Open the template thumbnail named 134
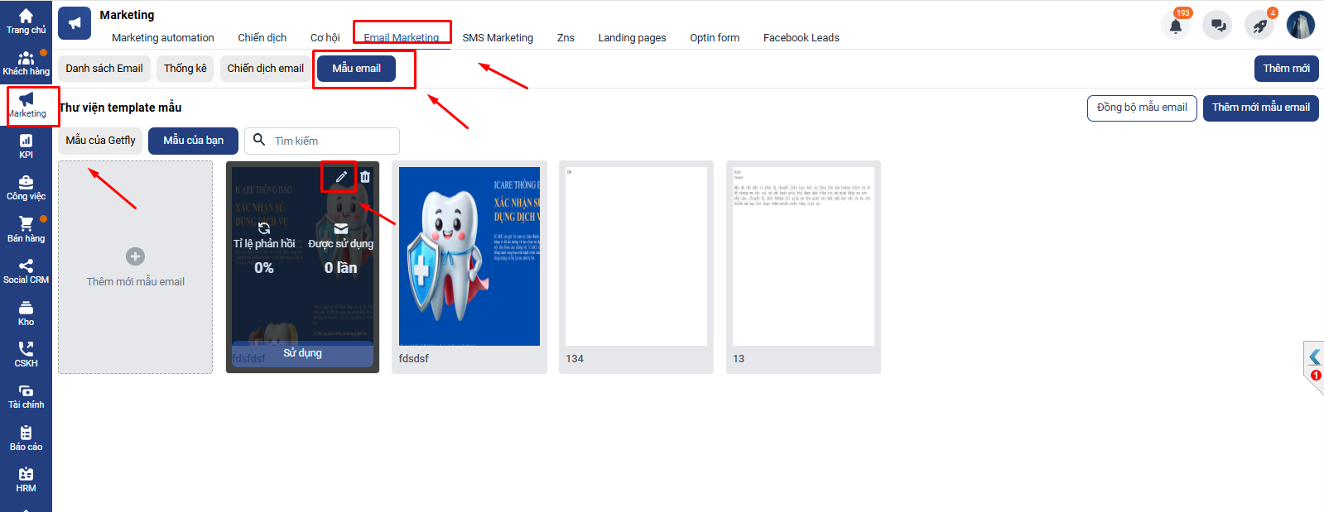This screenshot has height=512, width=1324. coord(636,256)
